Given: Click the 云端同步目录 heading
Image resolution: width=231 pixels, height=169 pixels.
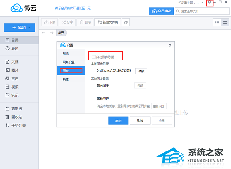Looking at the screenshot, I should click(100, 78).
